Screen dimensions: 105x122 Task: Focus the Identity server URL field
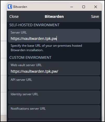click(x=54, y=97)
